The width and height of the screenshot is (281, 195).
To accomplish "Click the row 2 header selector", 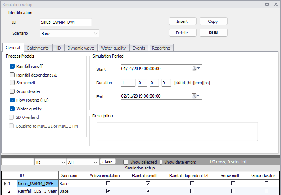I will point(9,191).
